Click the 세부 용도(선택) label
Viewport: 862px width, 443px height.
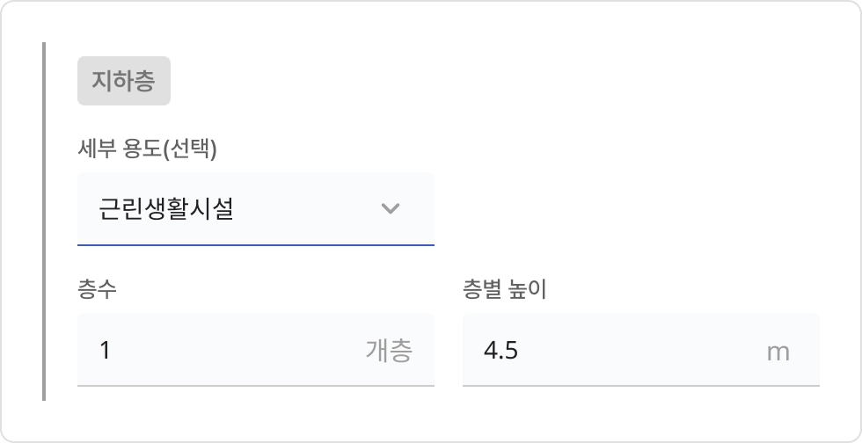(x=147, y=149)
